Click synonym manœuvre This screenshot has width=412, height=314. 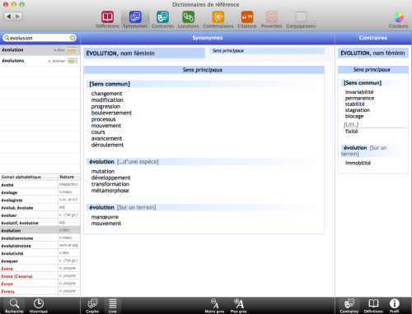tap(105, 217)
